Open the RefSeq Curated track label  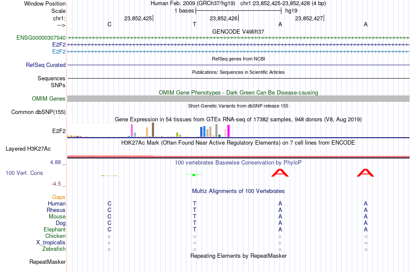(x=46, y=65)
